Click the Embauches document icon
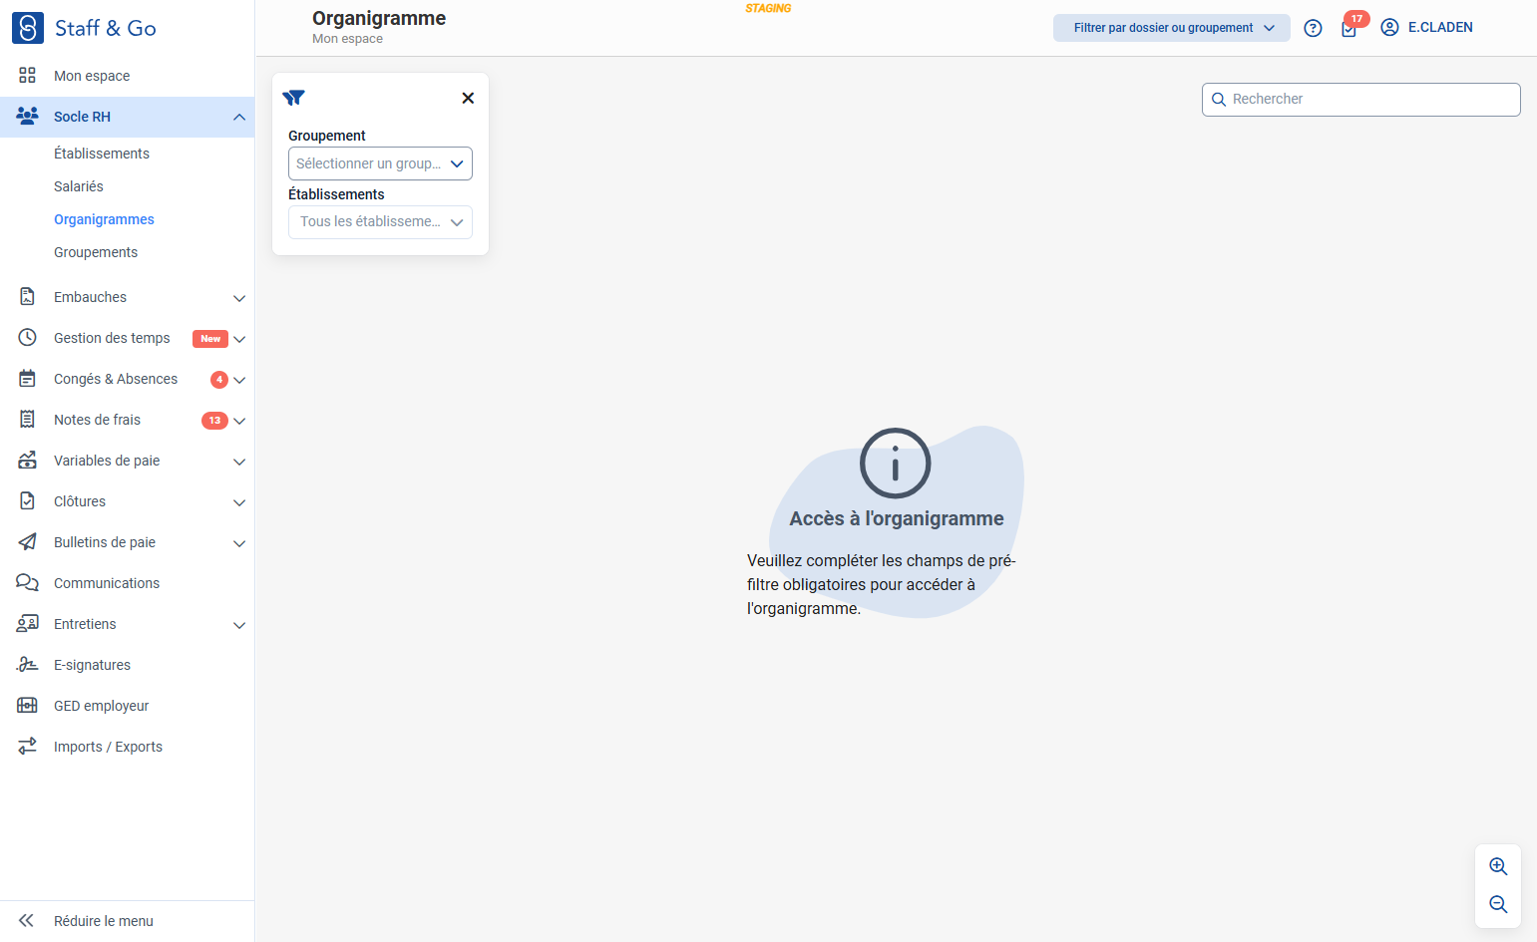The width and height of the screenshot is (1537, 942). 28,296
